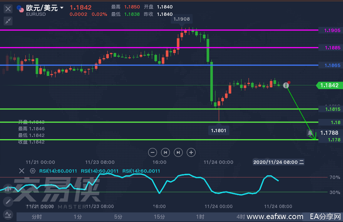The height and width of the screenshot is (222, 343).
Task: Close the EUR/USD chart with the X button
Action: [x=8, y=8]
